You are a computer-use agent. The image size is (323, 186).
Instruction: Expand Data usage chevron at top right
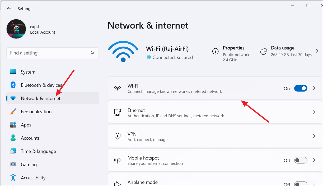(317, 51)
